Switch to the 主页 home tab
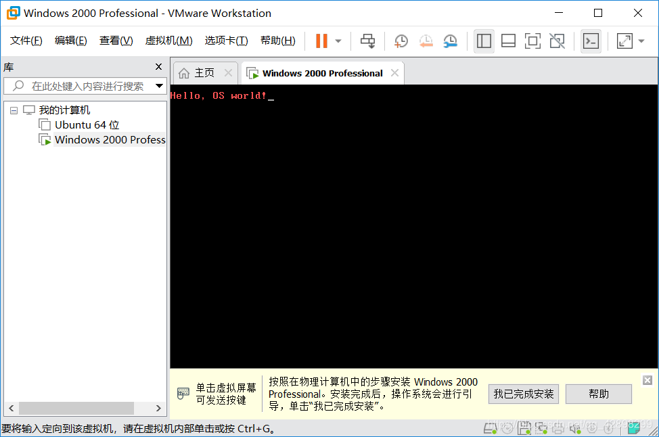 tap(205, 73)
